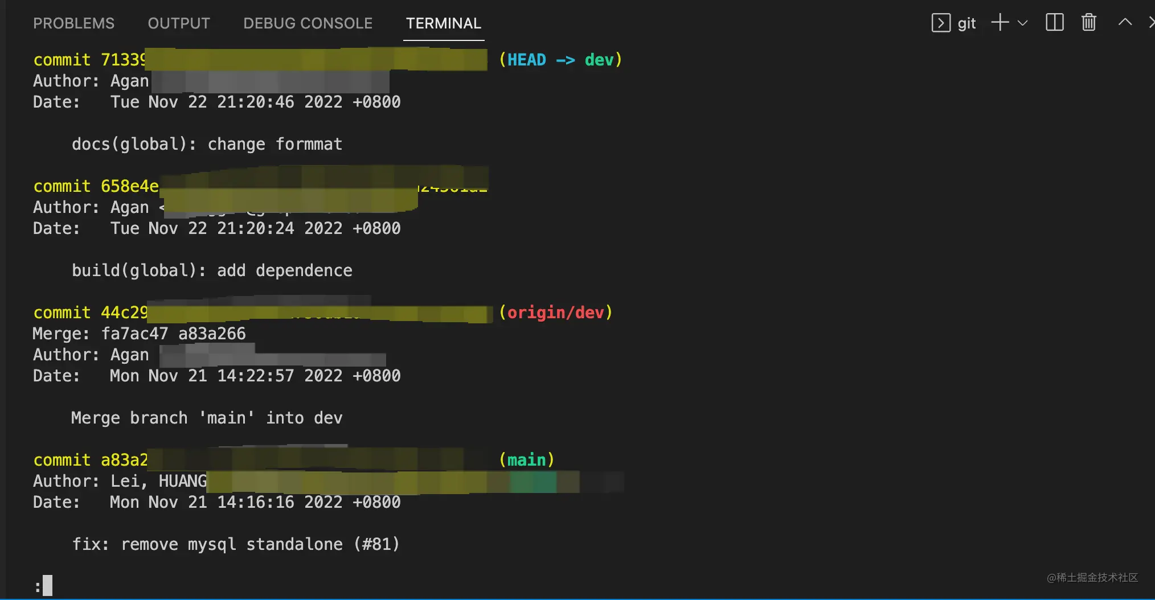Click the pager prompt cursor block
The width and height of the screenshot is (1155, 600).
point(47,585)
